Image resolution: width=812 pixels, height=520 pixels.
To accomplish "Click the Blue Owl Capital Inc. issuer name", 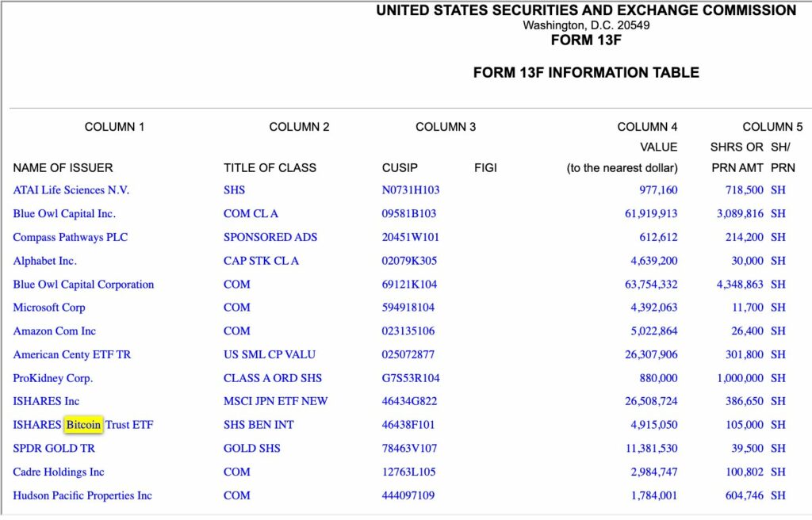I will (64, 213).
